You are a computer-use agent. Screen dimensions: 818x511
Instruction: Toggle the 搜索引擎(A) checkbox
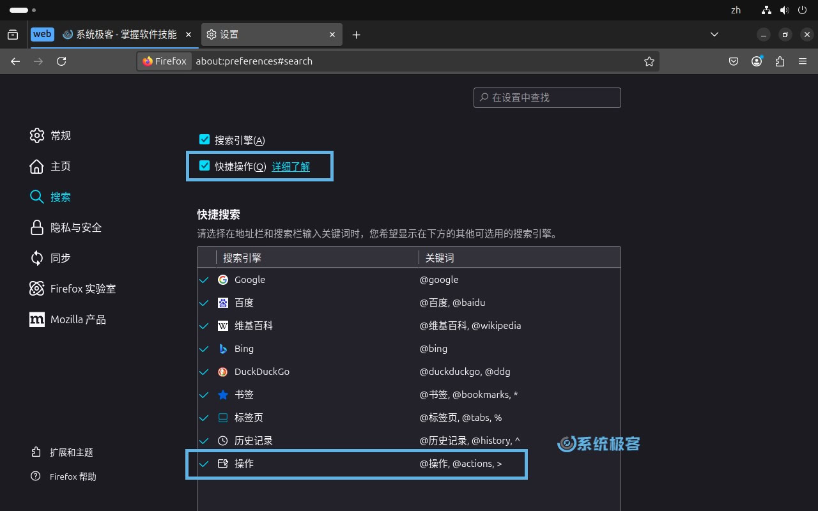point(204,139)
